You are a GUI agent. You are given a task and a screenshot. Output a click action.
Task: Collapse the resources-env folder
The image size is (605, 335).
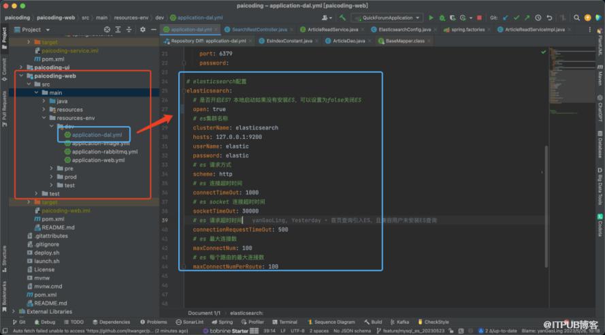click(44, 118)
